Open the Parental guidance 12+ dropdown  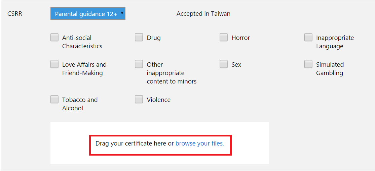pyautogui.click(x=88, y=14)
